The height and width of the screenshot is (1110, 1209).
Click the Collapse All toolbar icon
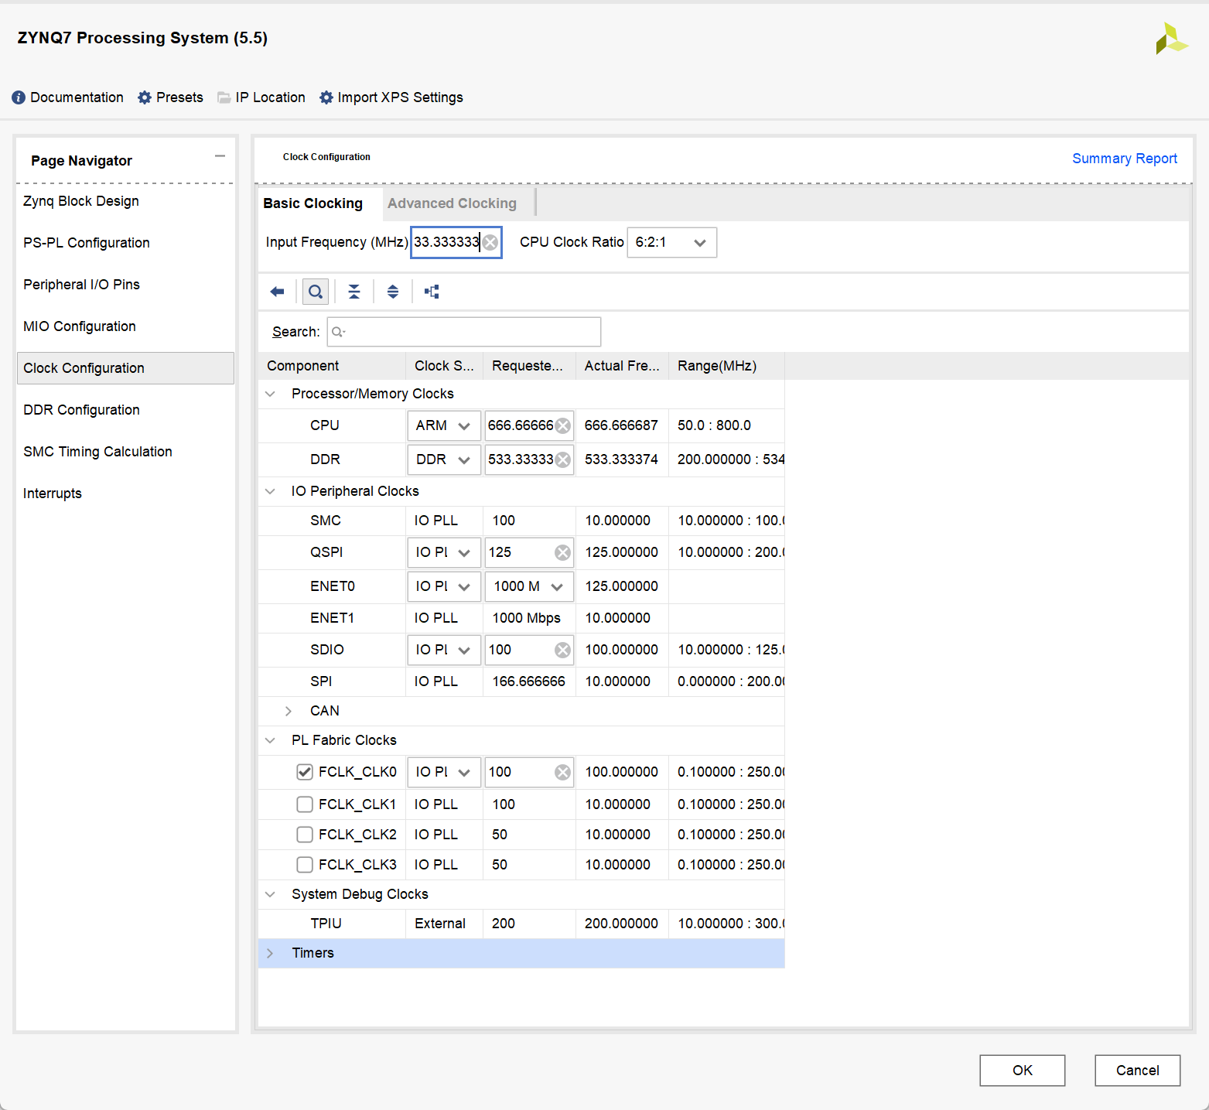point(353,292)
